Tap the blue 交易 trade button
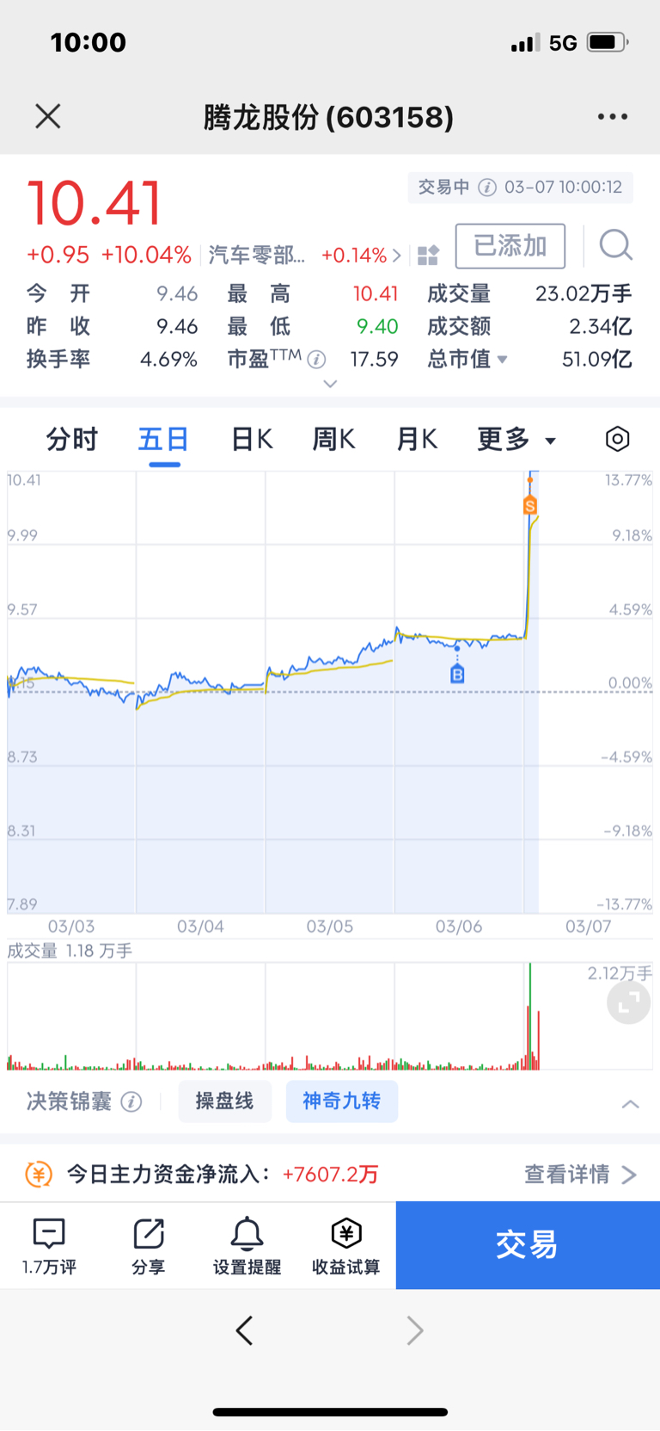 pos(528,1245)
